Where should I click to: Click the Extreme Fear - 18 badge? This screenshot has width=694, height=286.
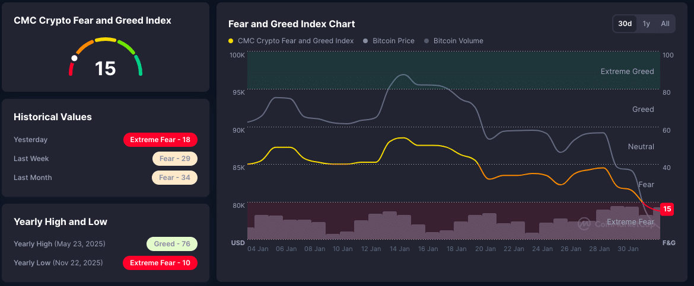pyautogui.click(x=160, y=140)
